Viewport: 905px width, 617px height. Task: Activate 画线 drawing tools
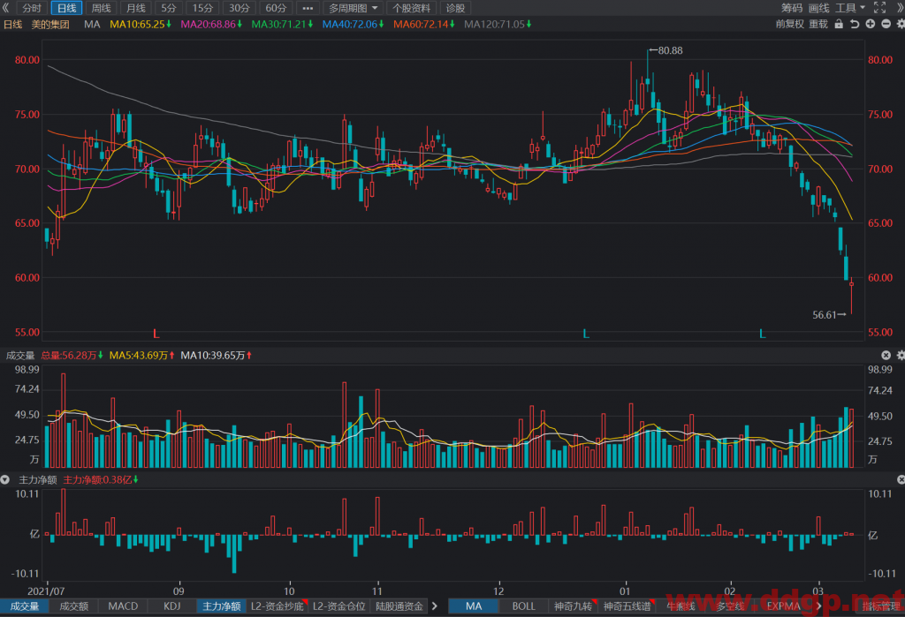[x=818, y=8]
